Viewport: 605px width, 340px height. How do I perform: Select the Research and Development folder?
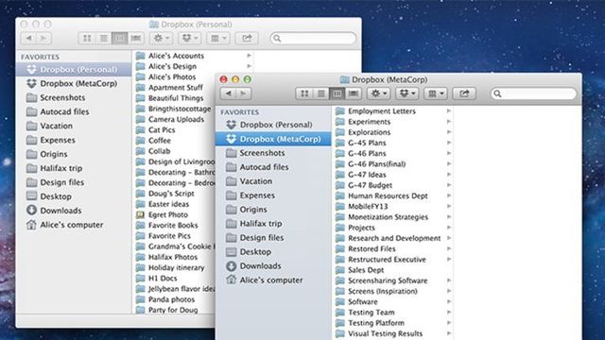[393, 238]
